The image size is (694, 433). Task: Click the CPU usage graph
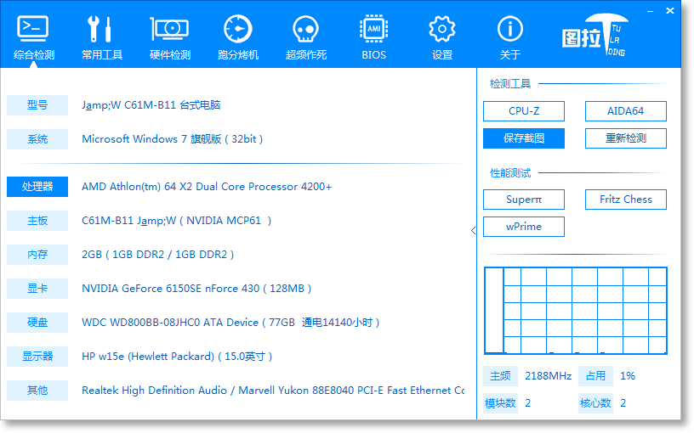[576, 311]
